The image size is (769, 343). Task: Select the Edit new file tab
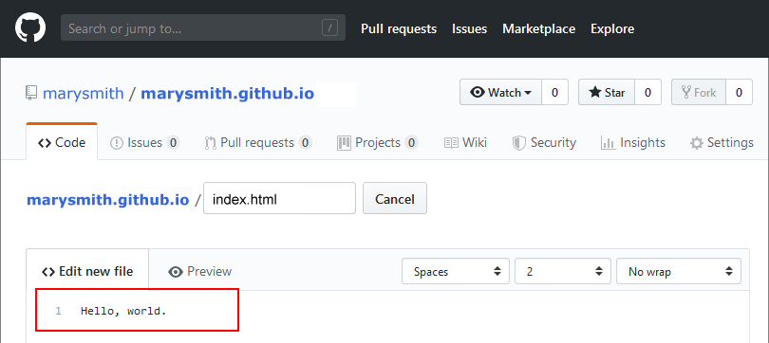pyautogui.click(x=87, y=271)
